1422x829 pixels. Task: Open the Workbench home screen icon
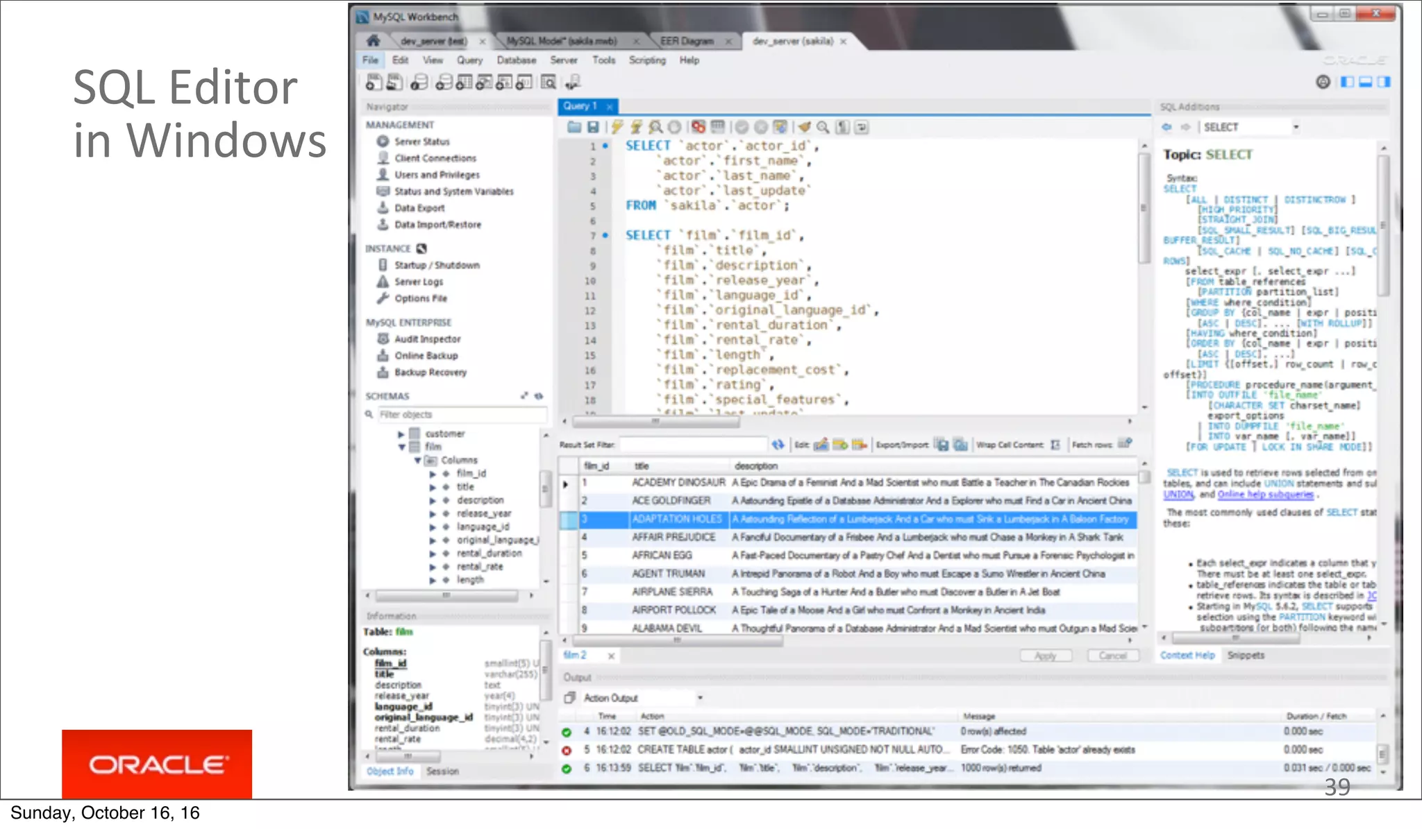click(x=374, y=40)
